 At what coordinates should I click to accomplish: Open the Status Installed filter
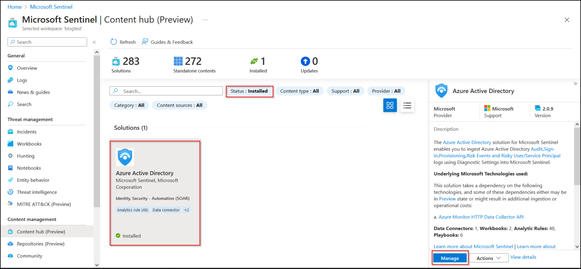249,91
